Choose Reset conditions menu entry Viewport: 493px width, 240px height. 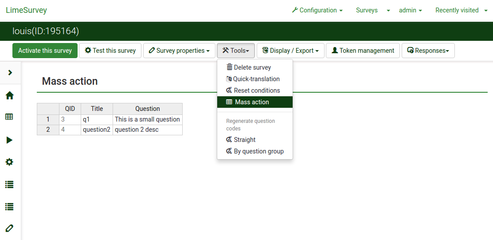(x=255, y=90)
